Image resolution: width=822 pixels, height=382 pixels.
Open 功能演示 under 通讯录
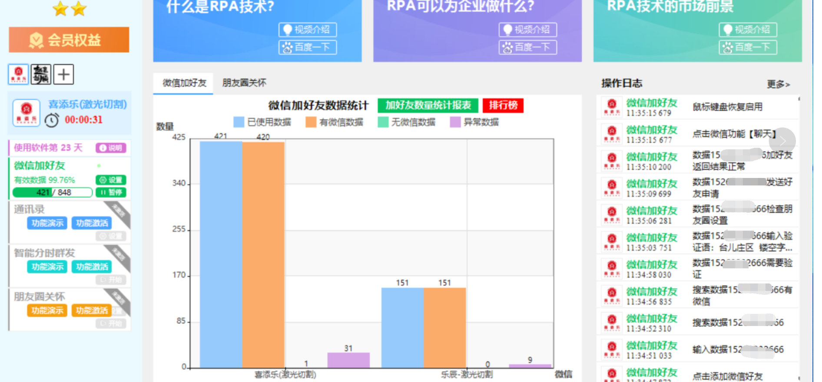point(47,223)
